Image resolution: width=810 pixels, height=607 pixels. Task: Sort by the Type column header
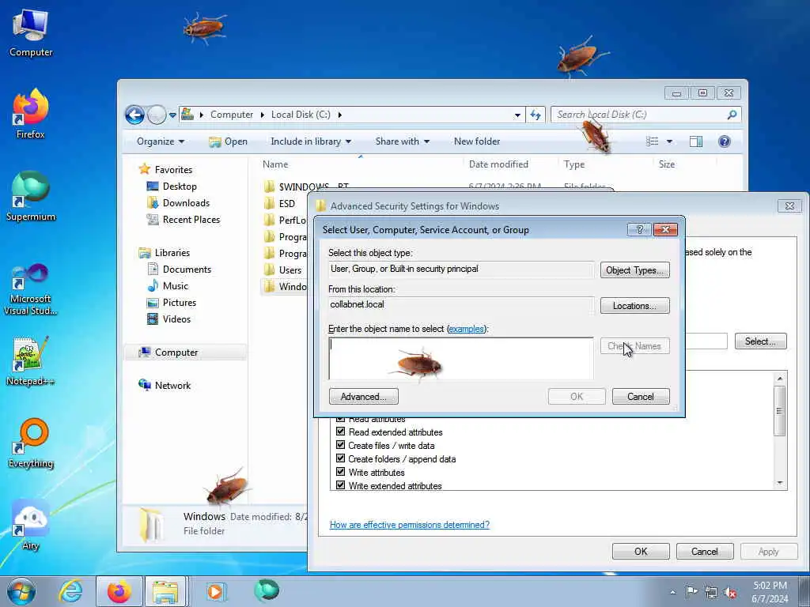click(x=574, y=164)
